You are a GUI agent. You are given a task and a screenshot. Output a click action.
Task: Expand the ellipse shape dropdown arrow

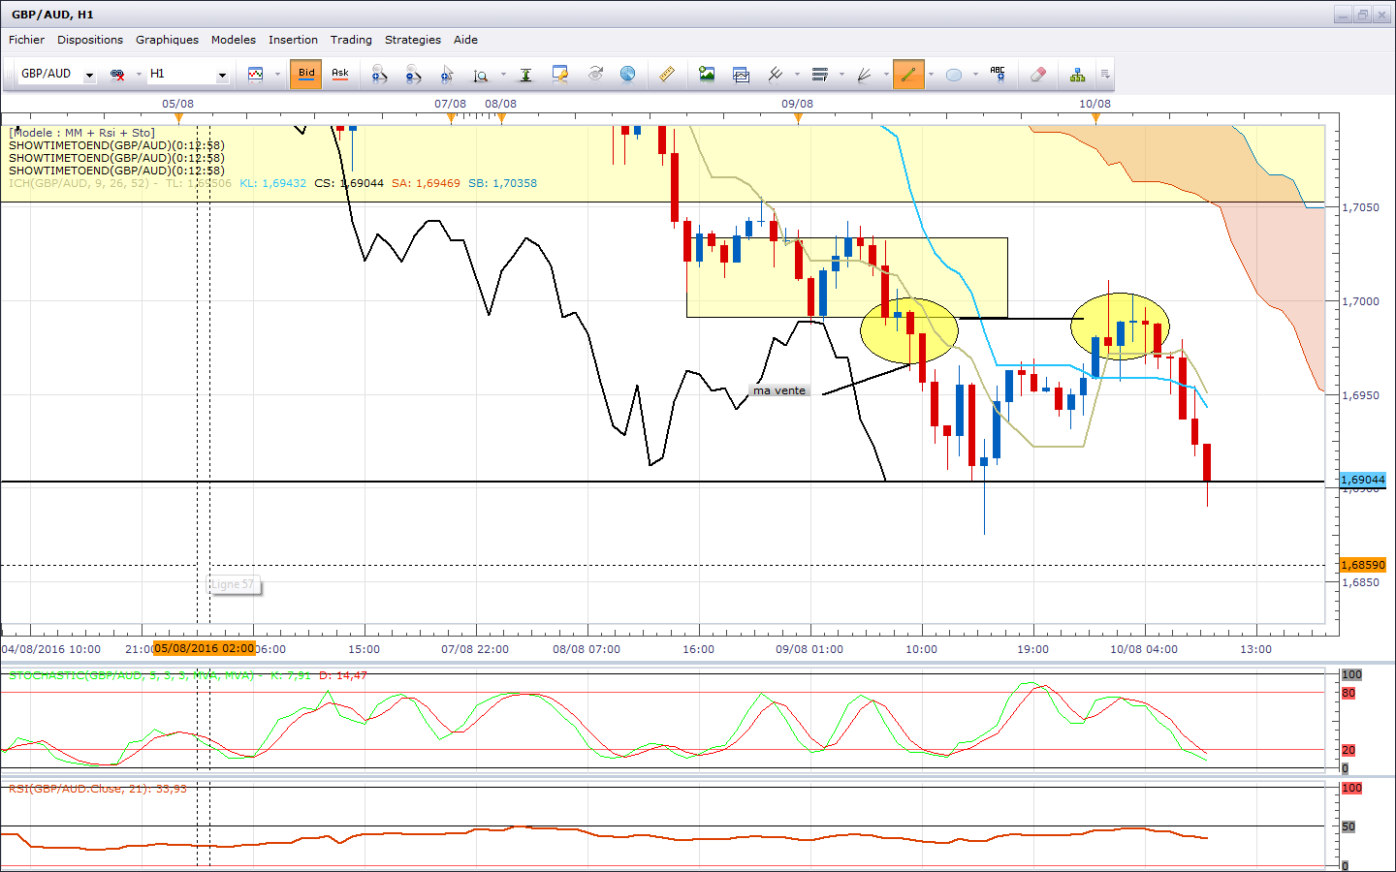click(975, 74)
